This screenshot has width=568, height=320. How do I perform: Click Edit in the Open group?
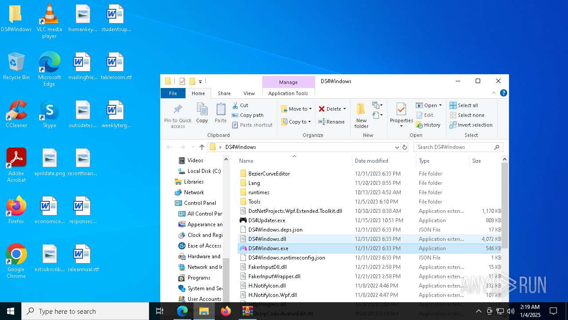pyautogui.click(x=425, y=115)
